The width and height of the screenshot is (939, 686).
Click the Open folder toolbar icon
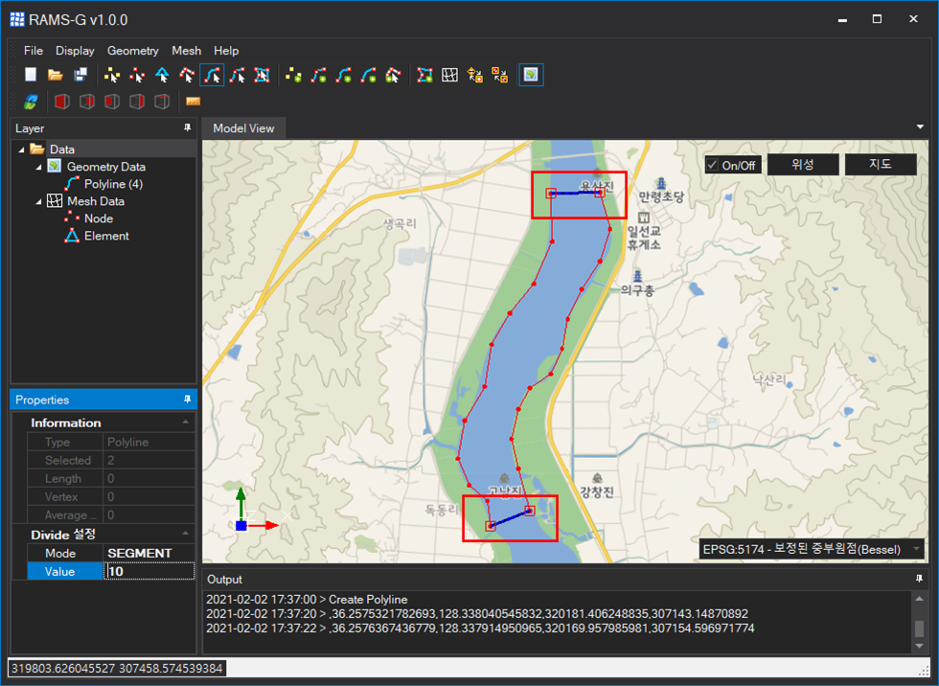coord(56,75)
